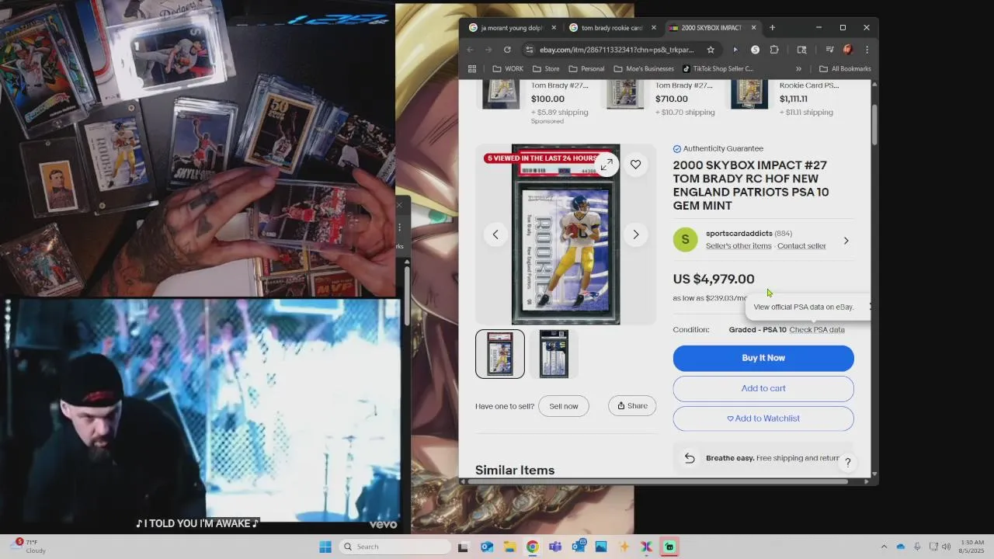
Task: Click the eBay URL address bar
Action: click(617, 50)
